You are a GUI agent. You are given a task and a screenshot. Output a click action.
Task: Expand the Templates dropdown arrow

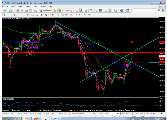click(x=130, y=10)
